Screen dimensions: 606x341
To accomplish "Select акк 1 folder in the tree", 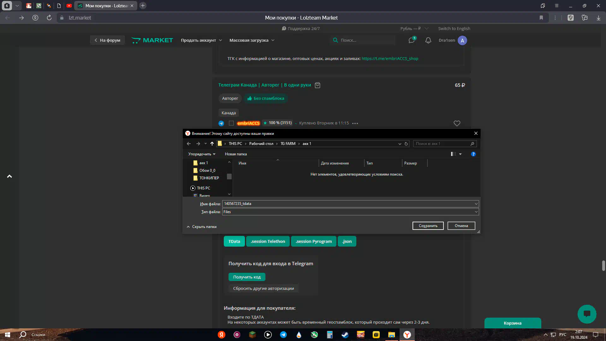I will [x=203, y=163].
